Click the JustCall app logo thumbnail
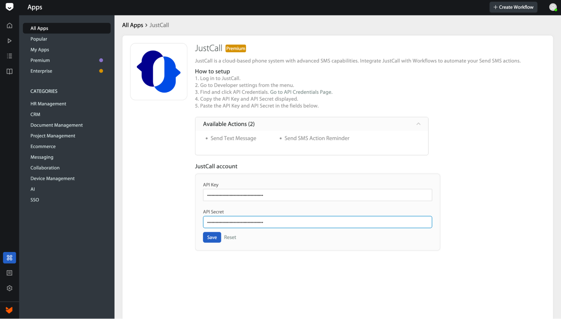This screenshot has height=319, width=561. tap(159, 72)
